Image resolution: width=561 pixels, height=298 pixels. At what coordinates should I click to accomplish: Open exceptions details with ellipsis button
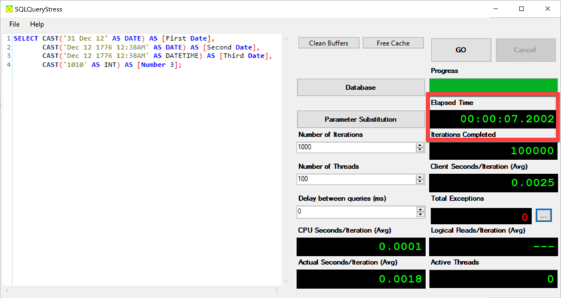[544, 215]
